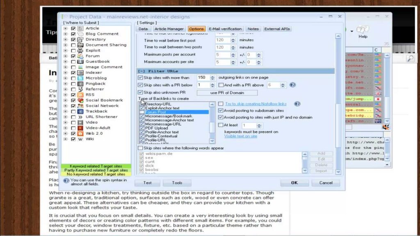The image size is (420, 236).
Task: Expand the Wiki tree node
Action: pyautogui.click(x=65, y=139)
